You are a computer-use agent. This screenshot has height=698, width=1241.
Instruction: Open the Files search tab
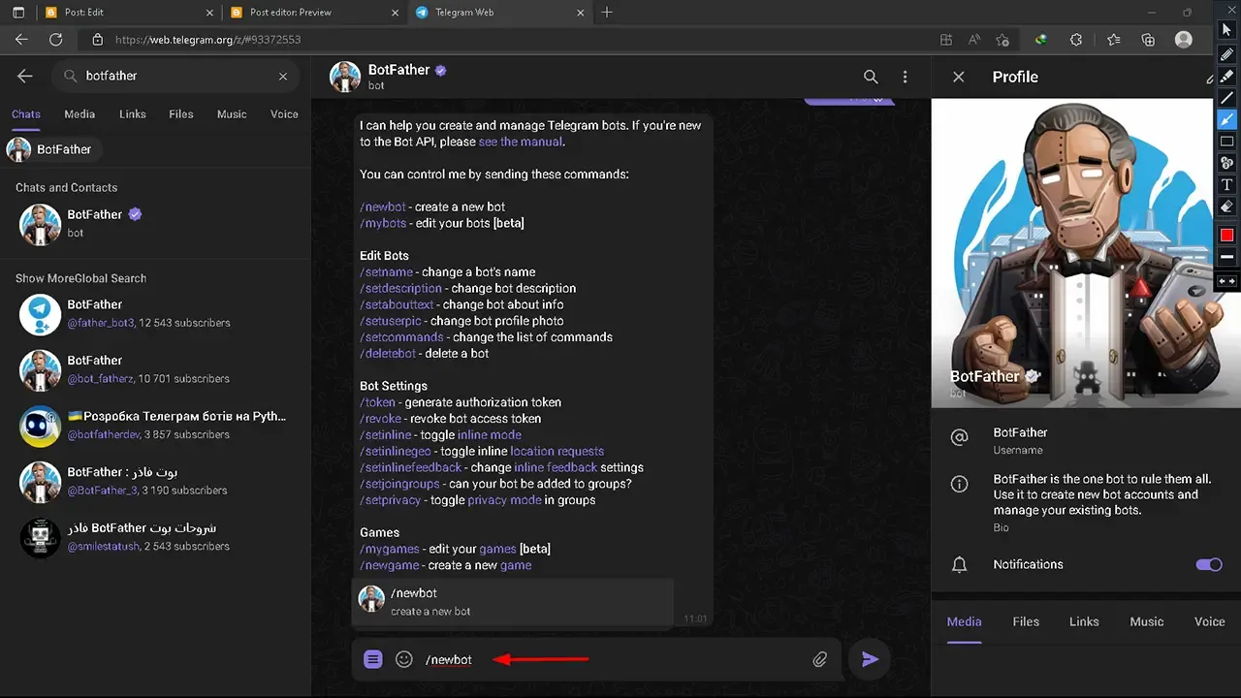pos(181,113)
